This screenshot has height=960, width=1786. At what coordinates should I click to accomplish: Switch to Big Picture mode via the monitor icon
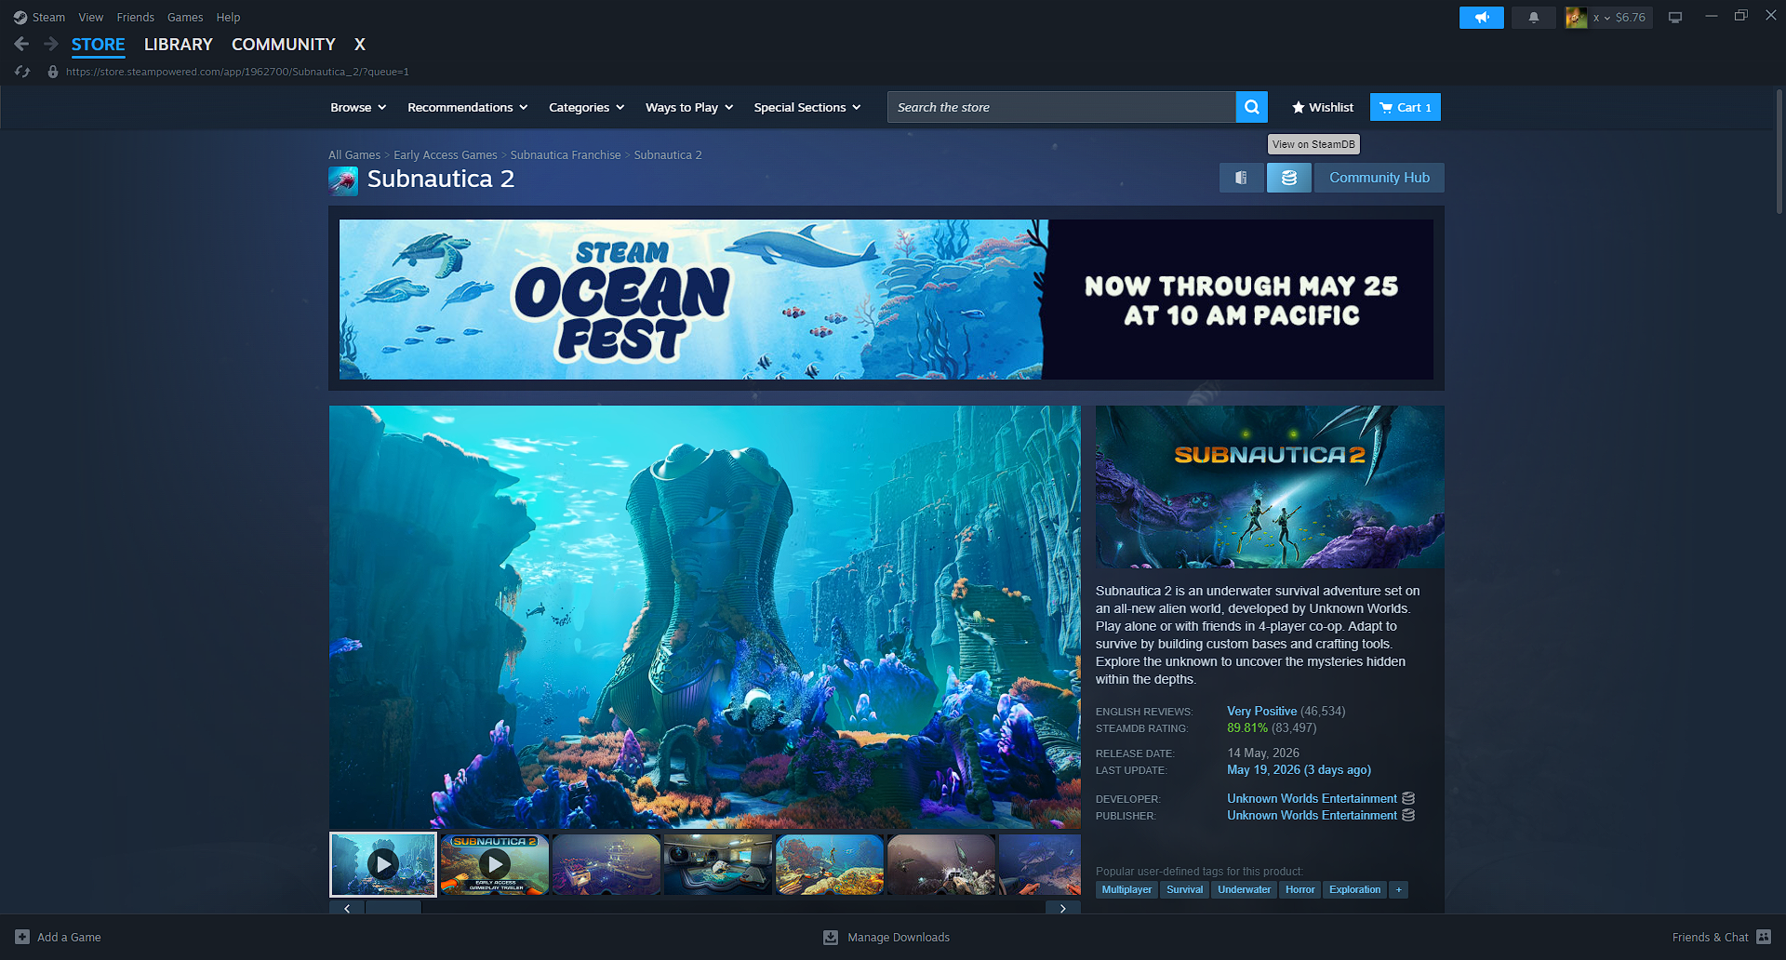(1675, 17)
